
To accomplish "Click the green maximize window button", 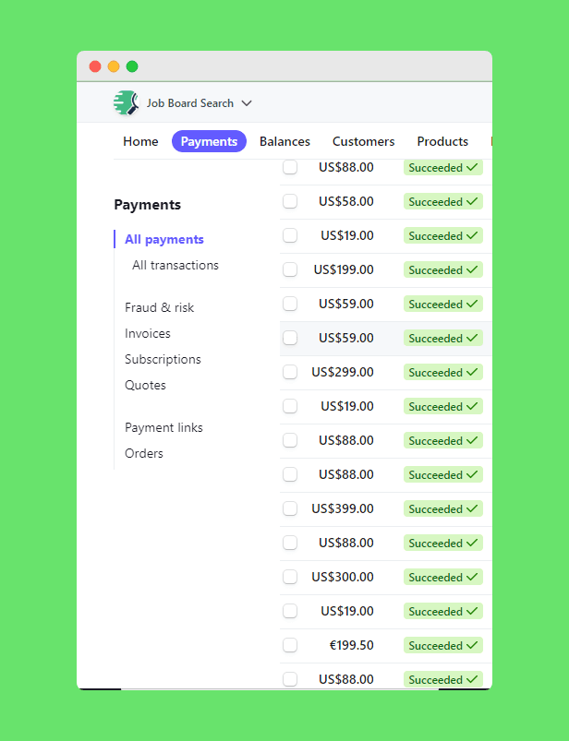I will pos(132,66).
